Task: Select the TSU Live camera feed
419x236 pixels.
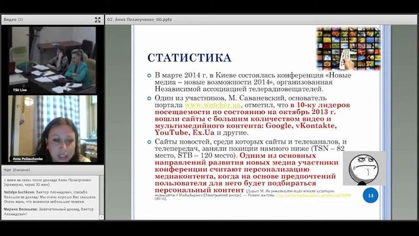Action: tap(52, 60)
